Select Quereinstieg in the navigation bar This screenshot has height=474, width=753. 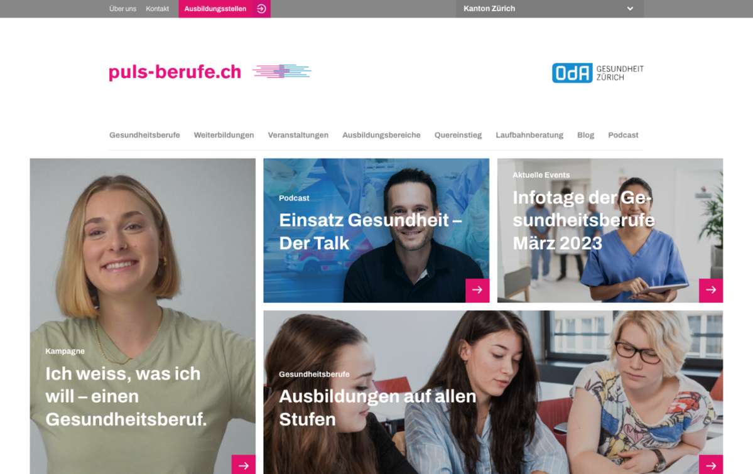pyautogui.click(x=458, y=135)
